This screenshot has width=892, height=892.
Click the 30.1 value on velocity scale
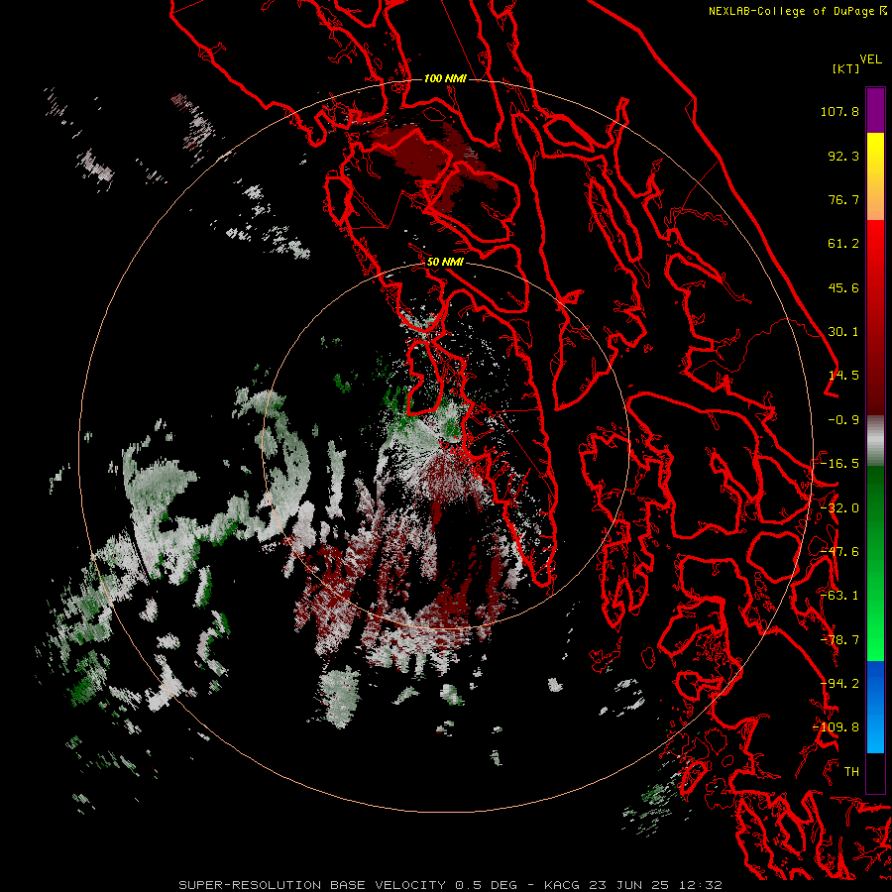point(843,332)
